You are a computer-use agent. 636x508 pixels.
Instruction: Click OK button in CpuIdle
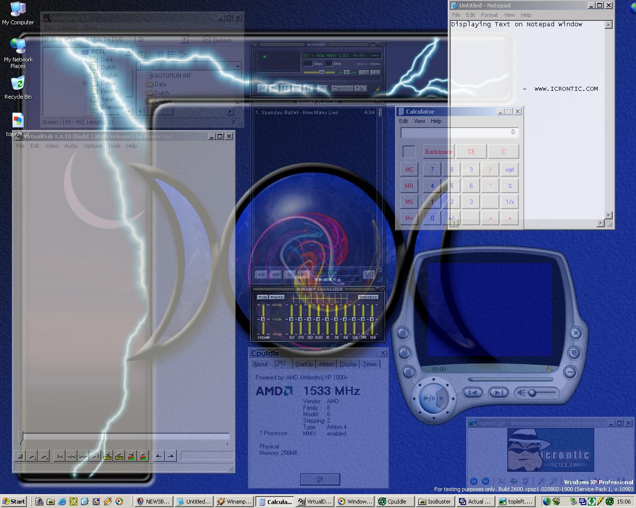[320, 479]
